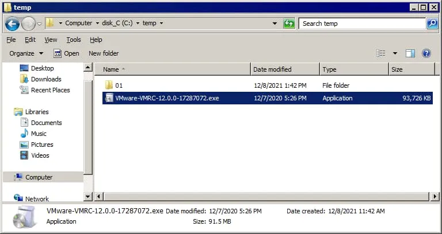Image resolution: width=442 pixels, height=234 pixels.
Task: Expand the address bar history dropdown
Action: 275,24
